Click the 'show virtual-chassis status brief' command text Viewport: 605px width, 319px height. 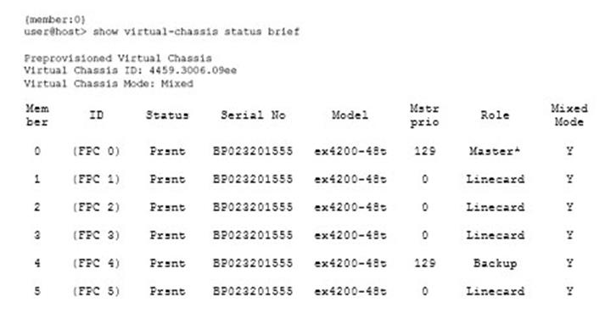coord(196,31)
